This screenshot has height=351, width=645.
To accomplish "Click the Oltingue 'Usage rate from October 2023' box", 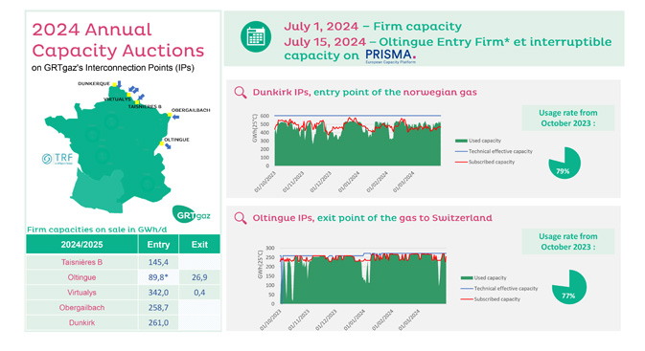I will coord(568,242).
